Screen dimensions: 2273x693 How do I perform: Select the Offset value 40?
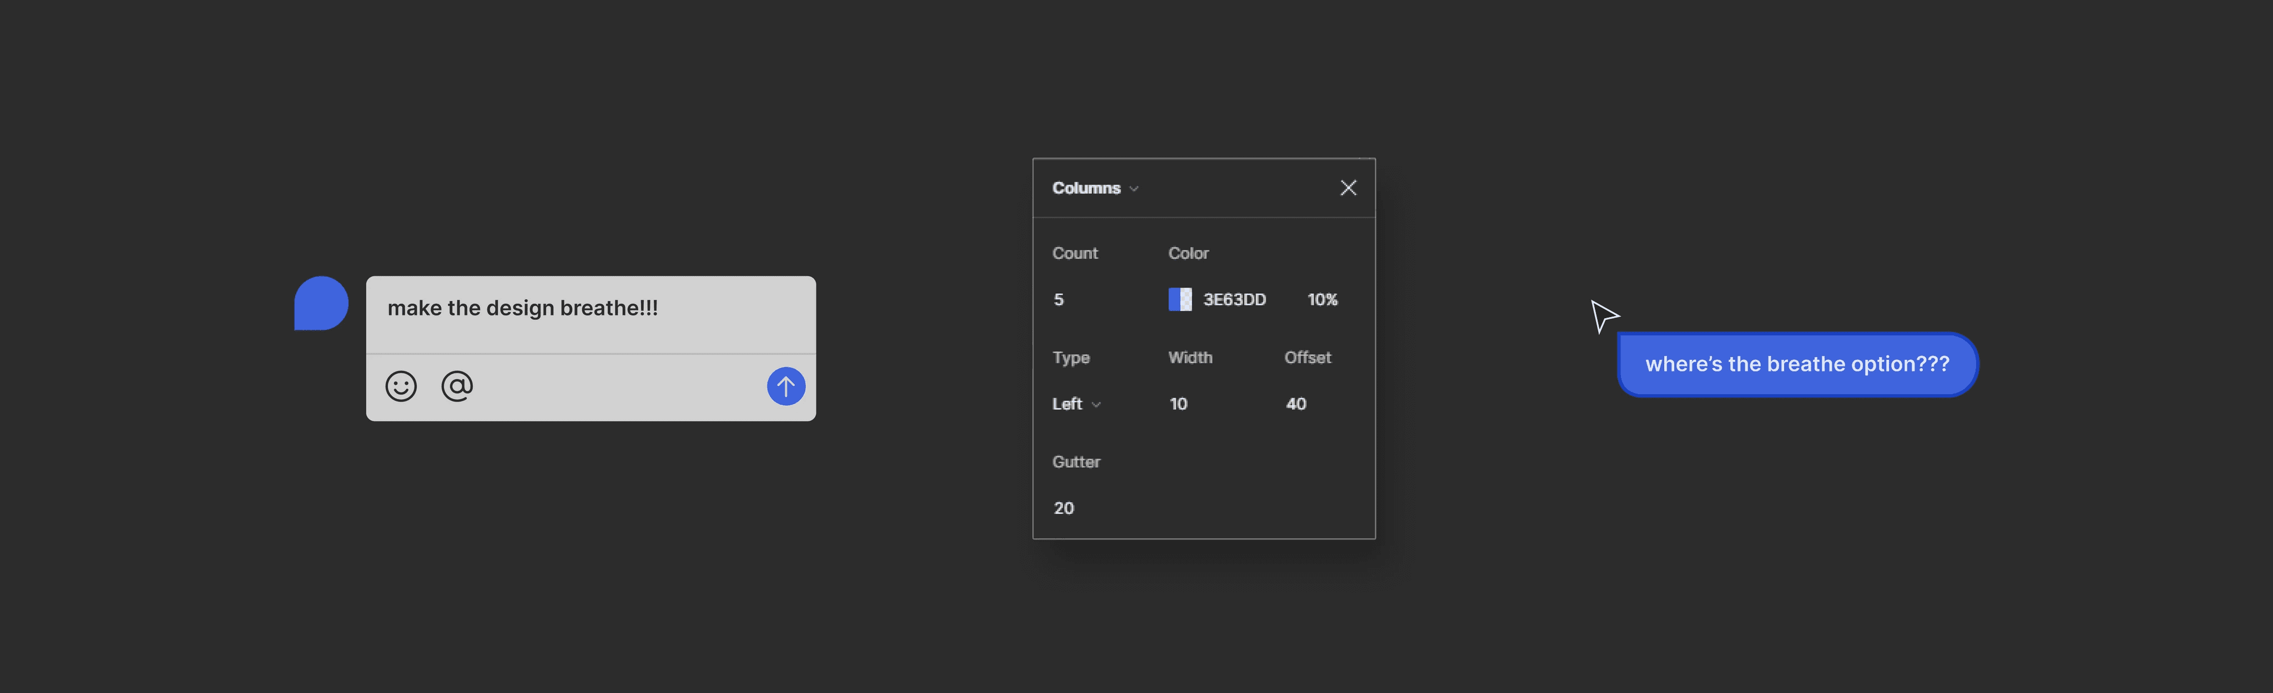click(1295, 404)
